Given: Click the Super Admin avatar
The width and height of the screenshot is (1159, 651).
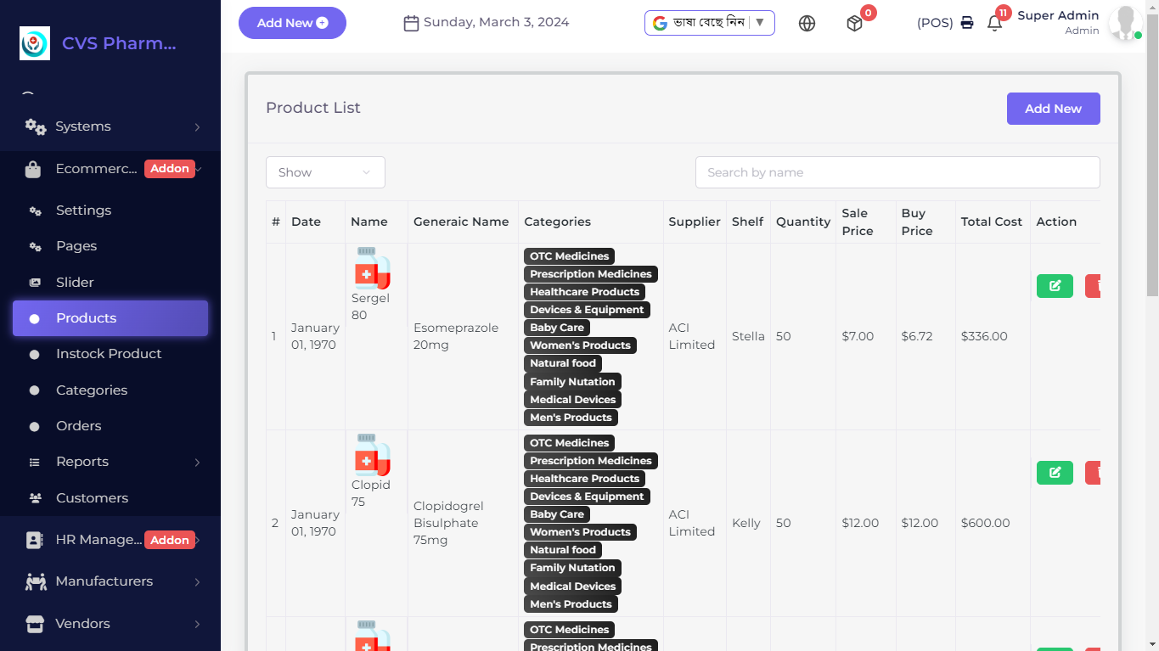Looking at the screenshot, I should pyautogui.click(x=1125, y=23).
